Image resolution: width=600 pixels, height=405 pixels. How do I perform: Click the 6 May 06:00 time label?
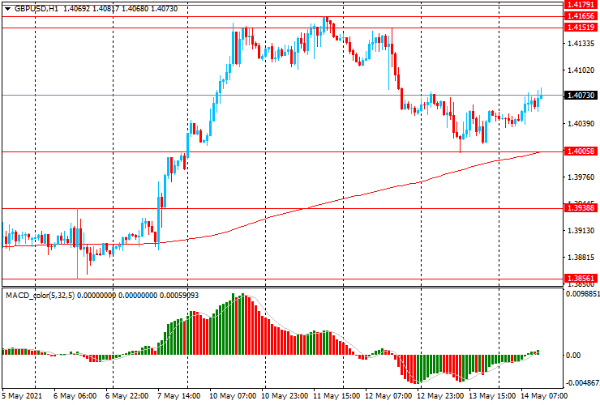[75, 396]
